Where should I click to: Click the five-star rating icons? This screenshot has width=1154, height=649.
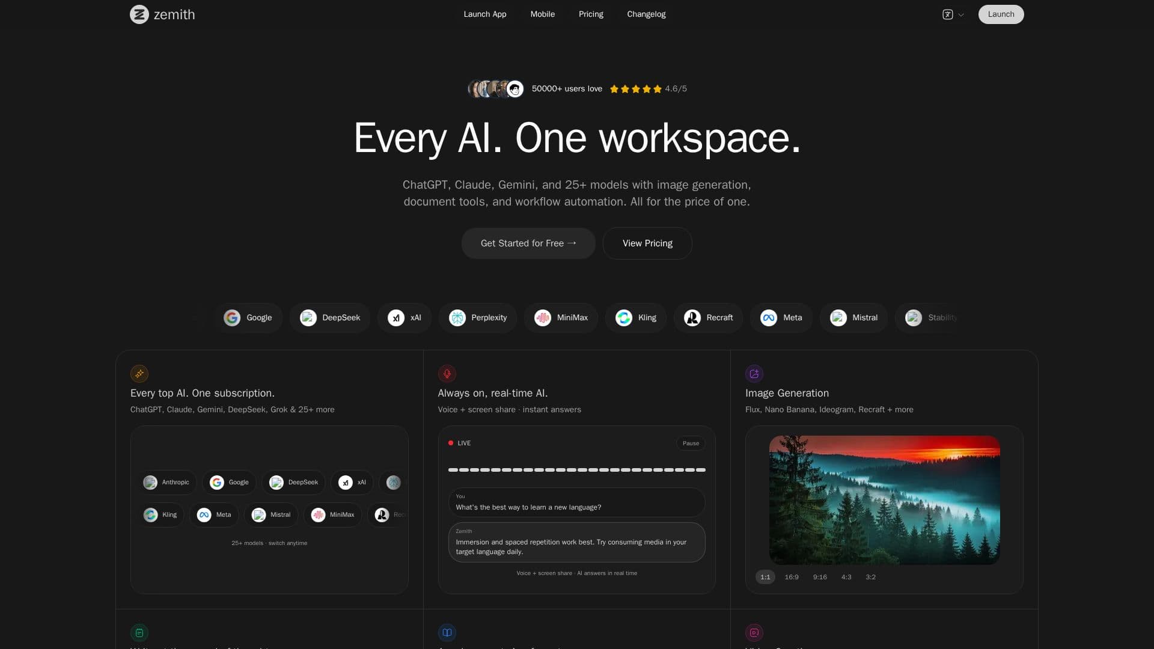[635, 89]
